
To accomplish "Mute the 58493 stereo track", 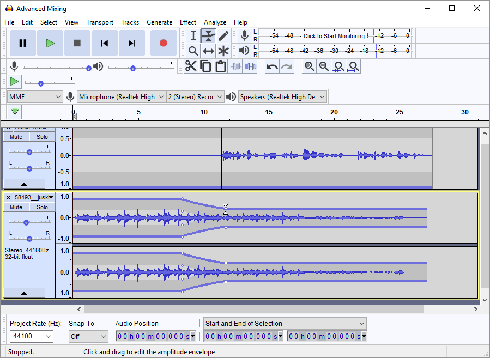I will point(16,207).
